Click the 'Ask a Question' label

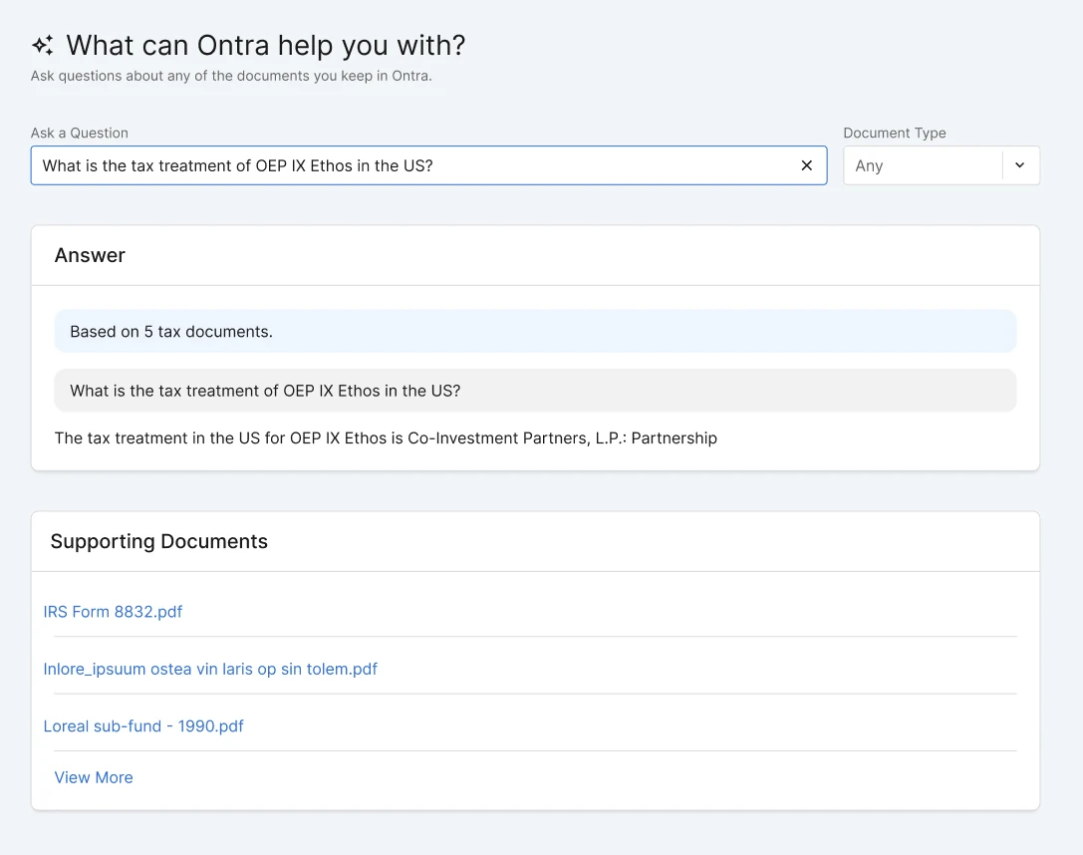(80, 134)
